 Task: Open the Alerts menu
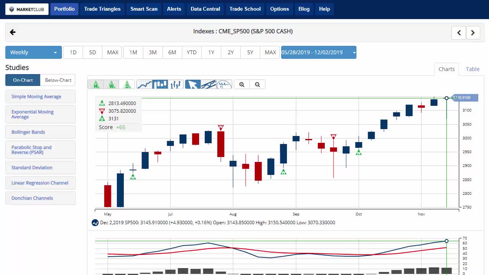coord(174,9)
